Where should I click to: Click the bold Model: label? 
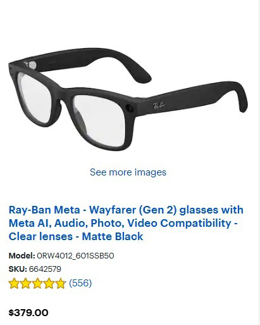pos(22,256)
